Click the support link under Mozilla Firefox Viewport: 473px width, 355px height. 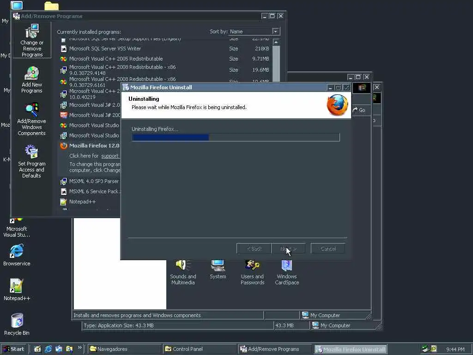pos(110,156)
